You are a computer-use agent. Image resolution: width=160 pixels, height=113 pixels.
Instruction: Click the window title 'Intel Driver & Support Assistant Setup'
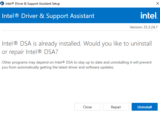tap(33, 4)
